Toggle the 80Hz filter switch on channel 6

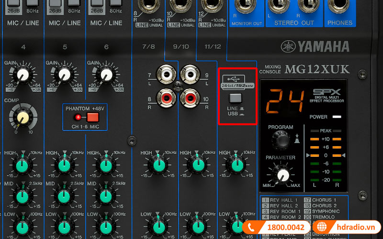[x=115, y=3]
